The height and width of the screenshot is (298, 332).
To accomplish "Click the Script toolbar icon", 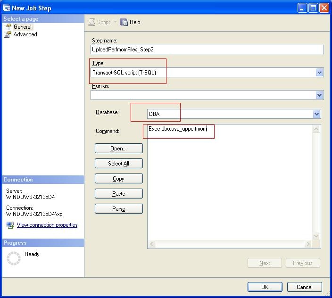I will point(92,22).
